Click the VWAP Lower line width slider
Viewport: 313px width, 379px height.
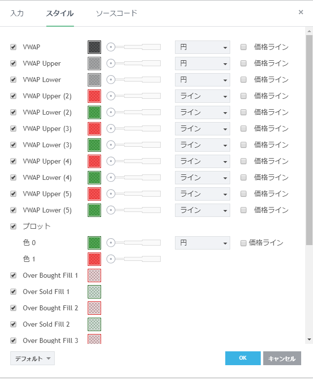(134, 80)
